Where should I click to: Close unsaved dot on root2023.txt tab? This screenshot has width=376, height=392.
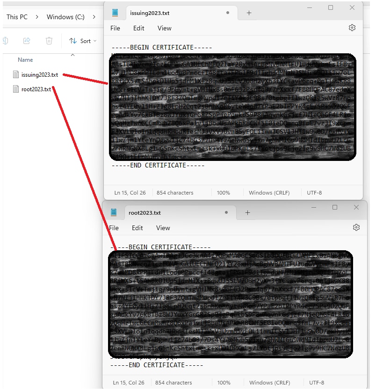226,212
